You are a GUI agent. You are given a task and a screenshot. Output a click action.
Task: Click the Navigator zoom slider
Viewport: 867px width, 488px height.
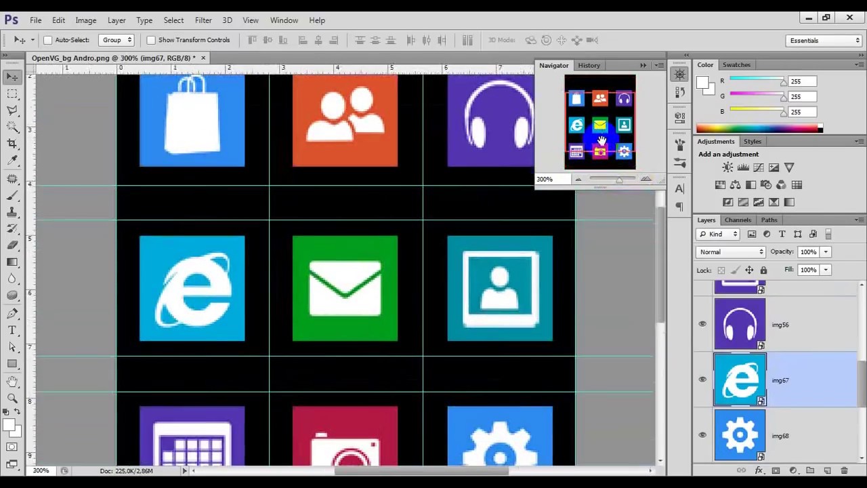[x=618, y=180]
